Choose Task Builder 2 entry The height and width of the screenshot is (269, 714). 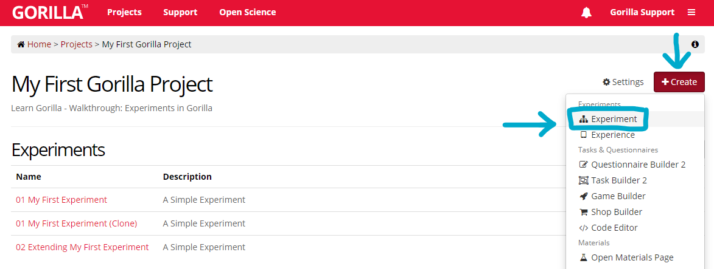point(635,180)
